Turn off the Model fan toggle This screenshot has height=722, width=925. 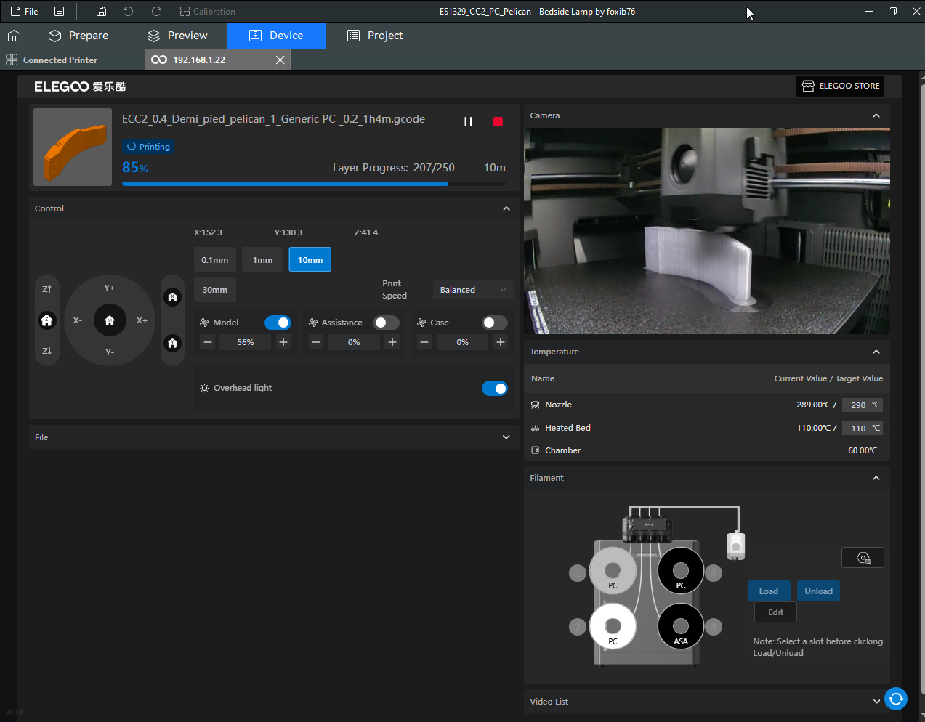[278, 323]
